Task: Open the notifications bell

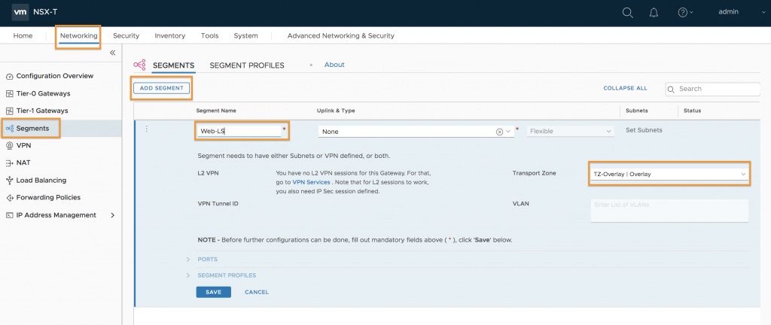Action: (654, 13)
